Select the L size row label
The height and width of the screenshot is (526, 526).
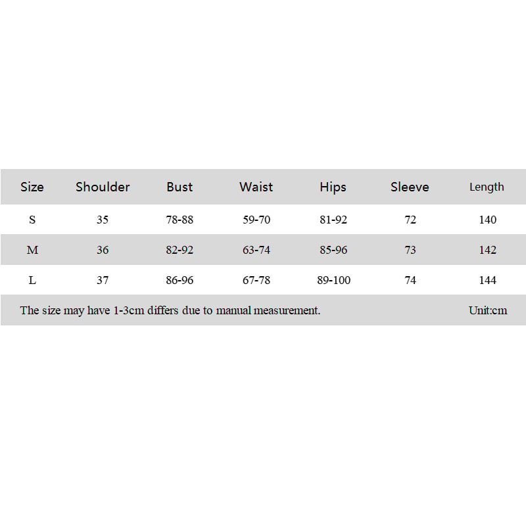pos(32,280)
